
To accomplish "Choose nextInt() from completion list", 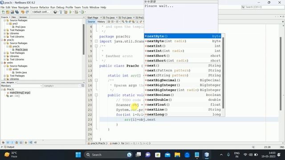I will pyautogui.click(x=183, y=46).
